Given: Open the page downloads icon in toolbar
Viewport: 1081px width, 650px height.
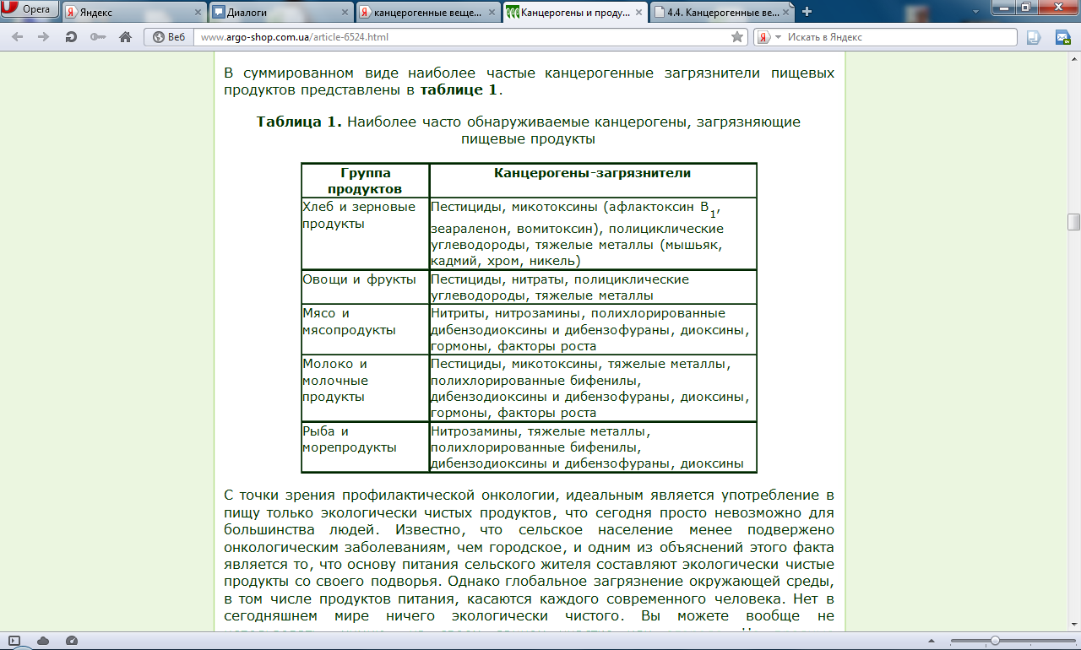Looking at the screenshot, I should (x=1034, y=37).
